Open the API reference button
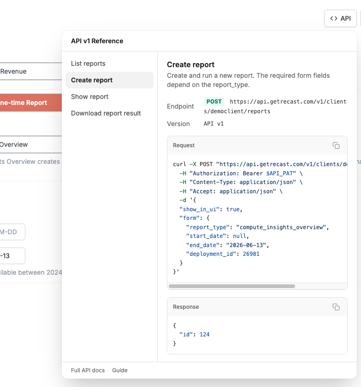The image size is (361, 387). coord(340,18)
